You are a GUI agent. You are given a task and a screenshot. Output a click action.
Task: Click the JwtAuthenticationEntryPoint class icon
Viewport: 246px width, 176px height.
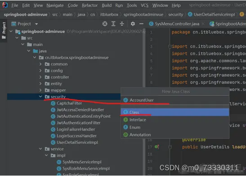point(53,116)
